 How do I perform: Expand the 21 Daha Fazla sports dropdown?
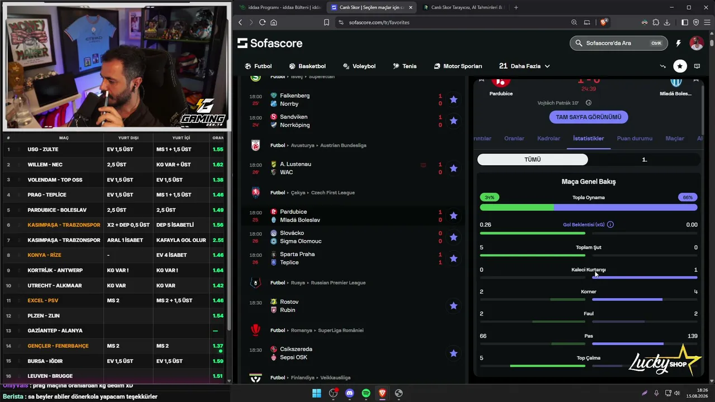click(x=524, y=66)
